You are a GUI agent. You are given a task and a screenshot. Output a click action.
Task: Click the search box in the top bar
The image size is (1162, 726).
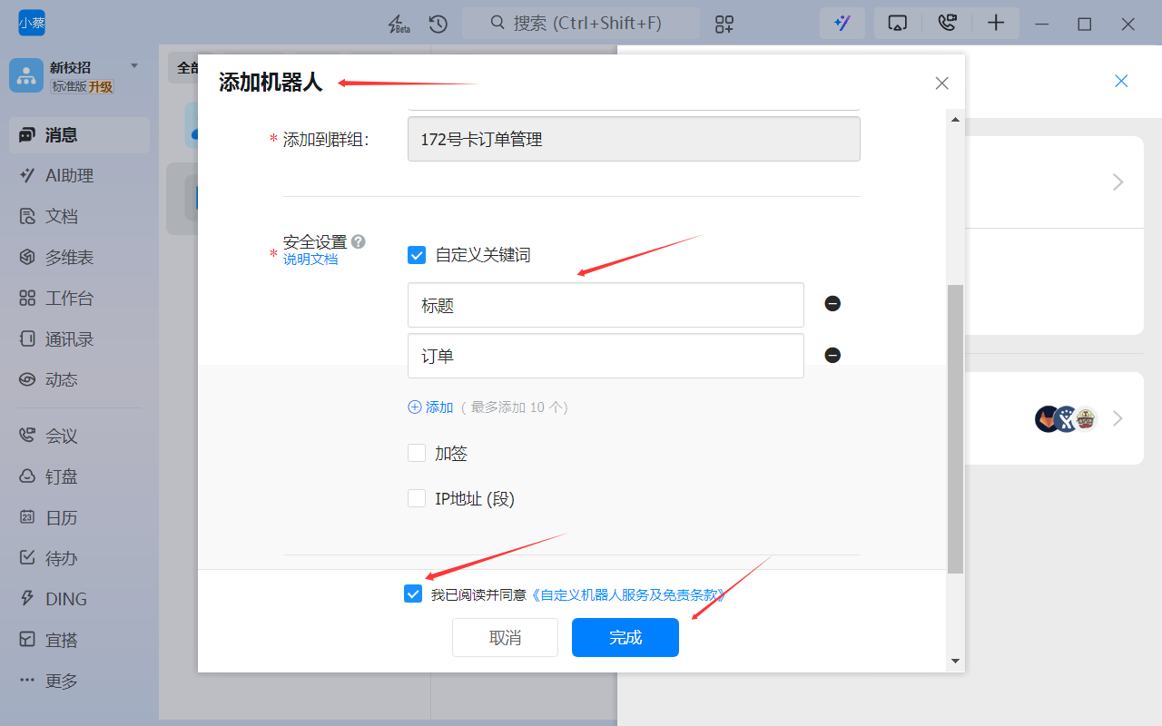point(581,24)
